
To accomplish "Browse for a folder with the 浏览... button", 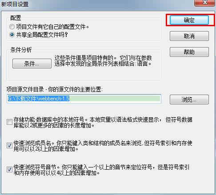I will pyautogui.click(x=189, y=99).
